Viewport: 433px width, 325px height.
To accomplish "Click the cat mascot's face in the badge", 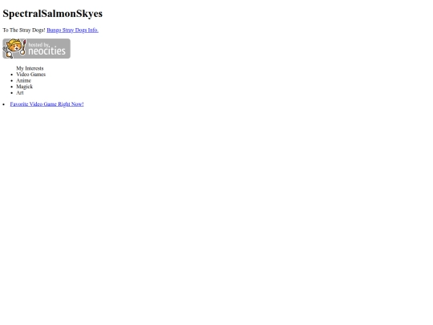I will [x=14, y=47].
